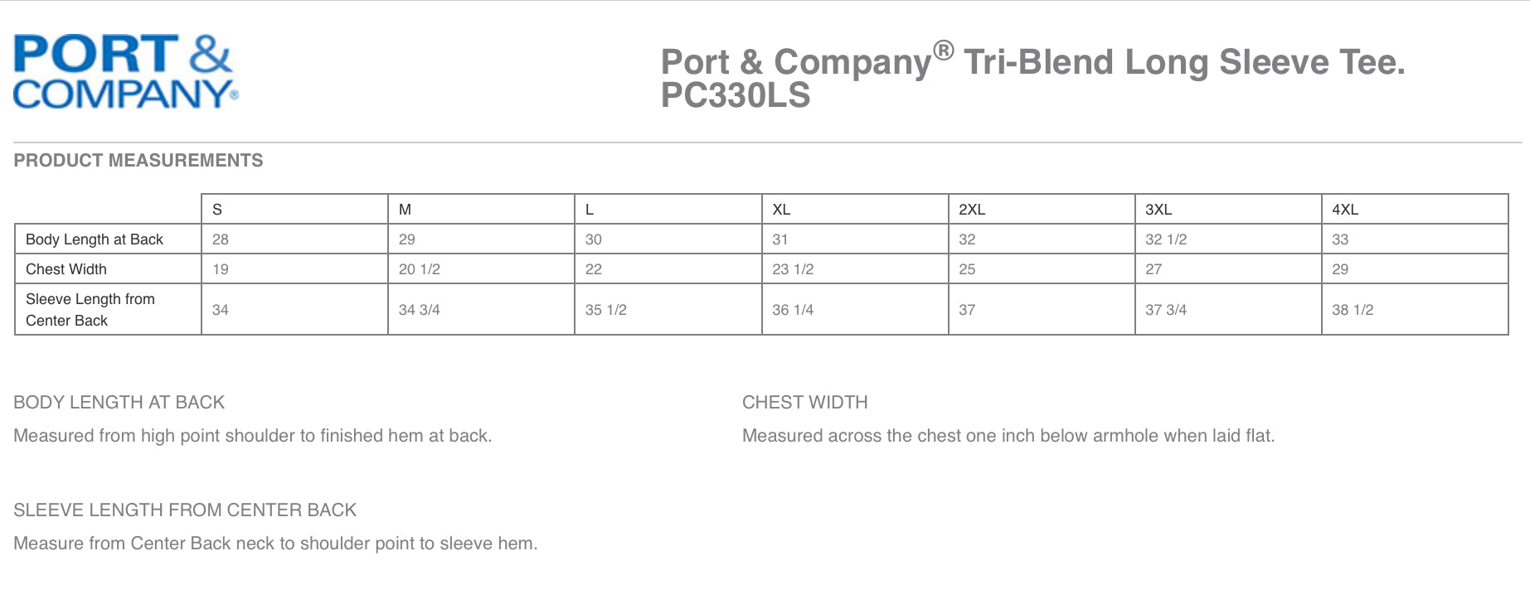Click the 38 1/2 sleeve length cell

point(1353,310)
